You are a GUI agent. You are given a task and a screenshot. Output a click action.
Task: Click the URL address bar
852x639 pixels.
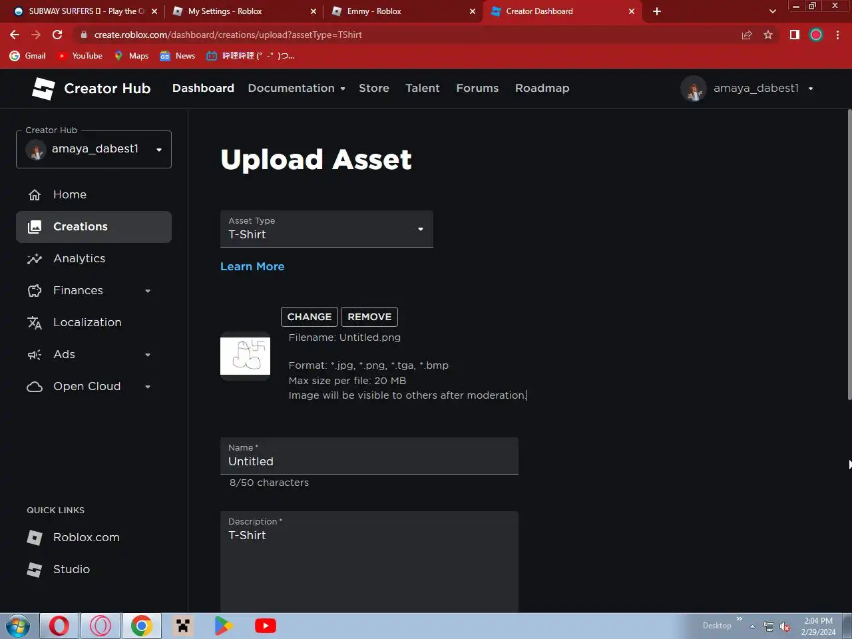406,35
